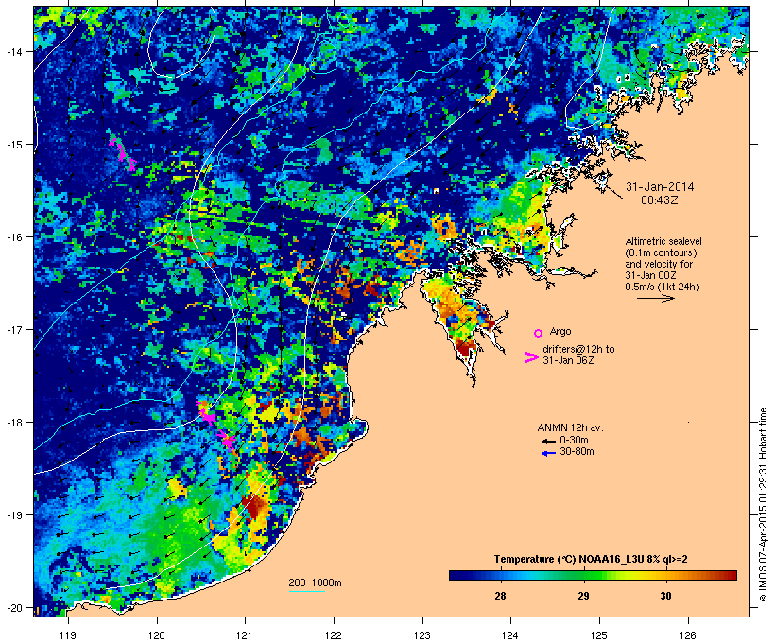775x643 pixels.
Task: Click the 'drifters@12h to' legend label
Action: [578, 349]
